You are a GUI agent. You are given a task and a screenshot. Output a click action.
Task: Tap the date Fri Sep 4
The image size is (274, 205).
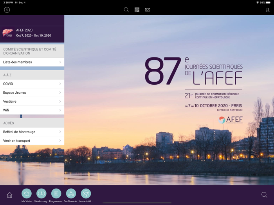click(x=20, y=2)
